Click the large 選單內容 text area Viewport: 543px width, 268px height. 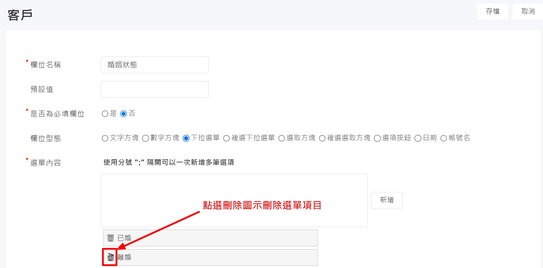(x=234, y=200)
